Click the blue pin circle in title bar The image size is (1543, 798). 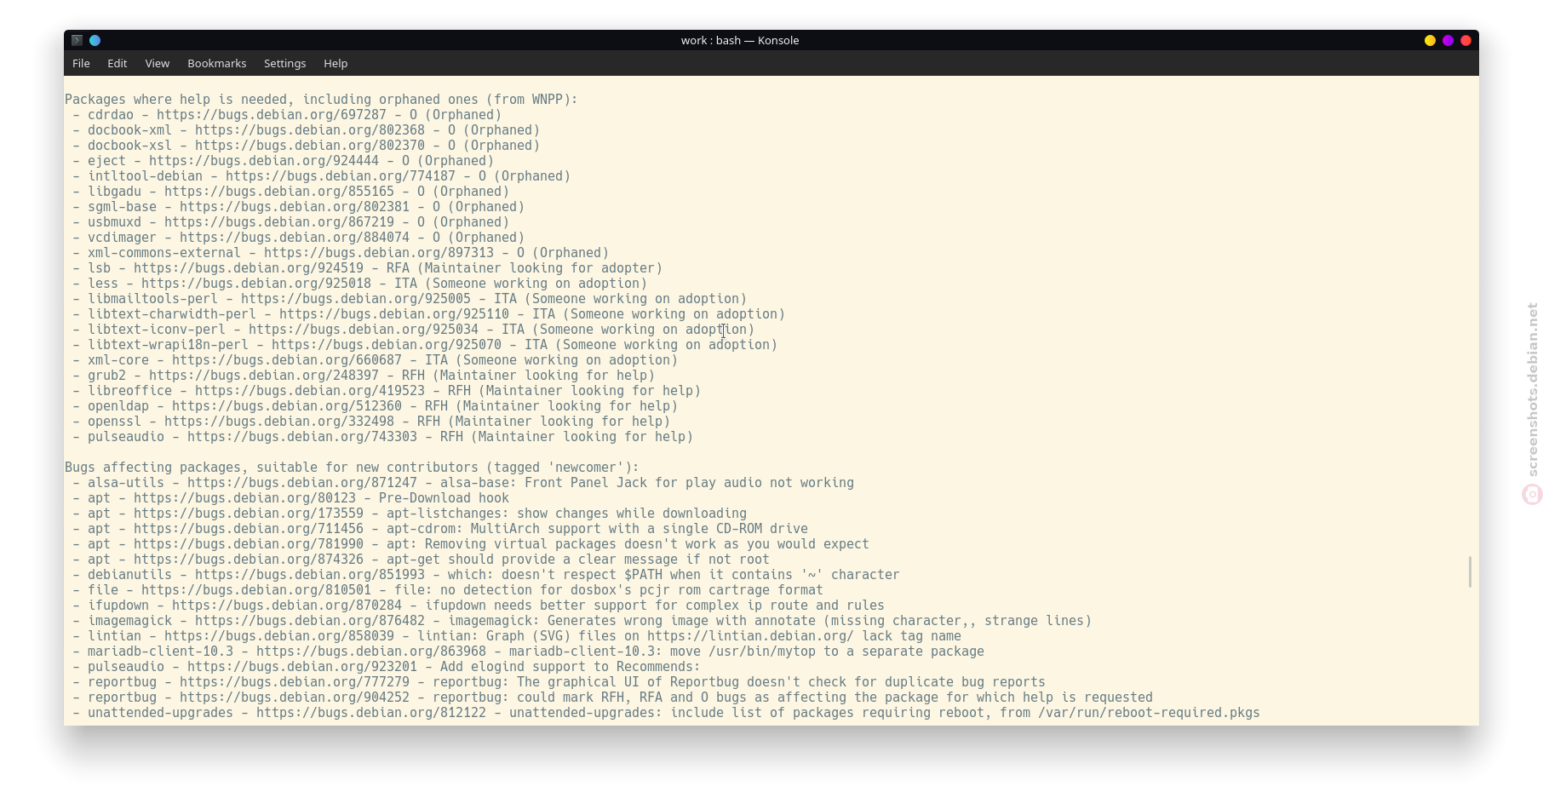click(95, 40)
